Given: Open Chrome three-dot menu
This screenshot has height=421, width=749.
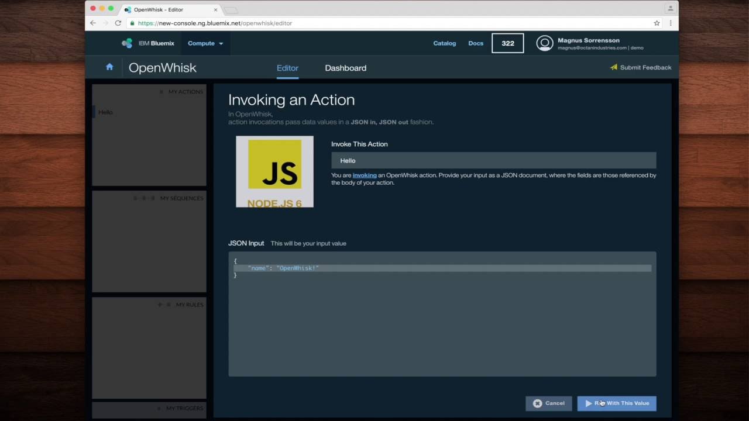Looking at the screenshot, I should (670, 23).
